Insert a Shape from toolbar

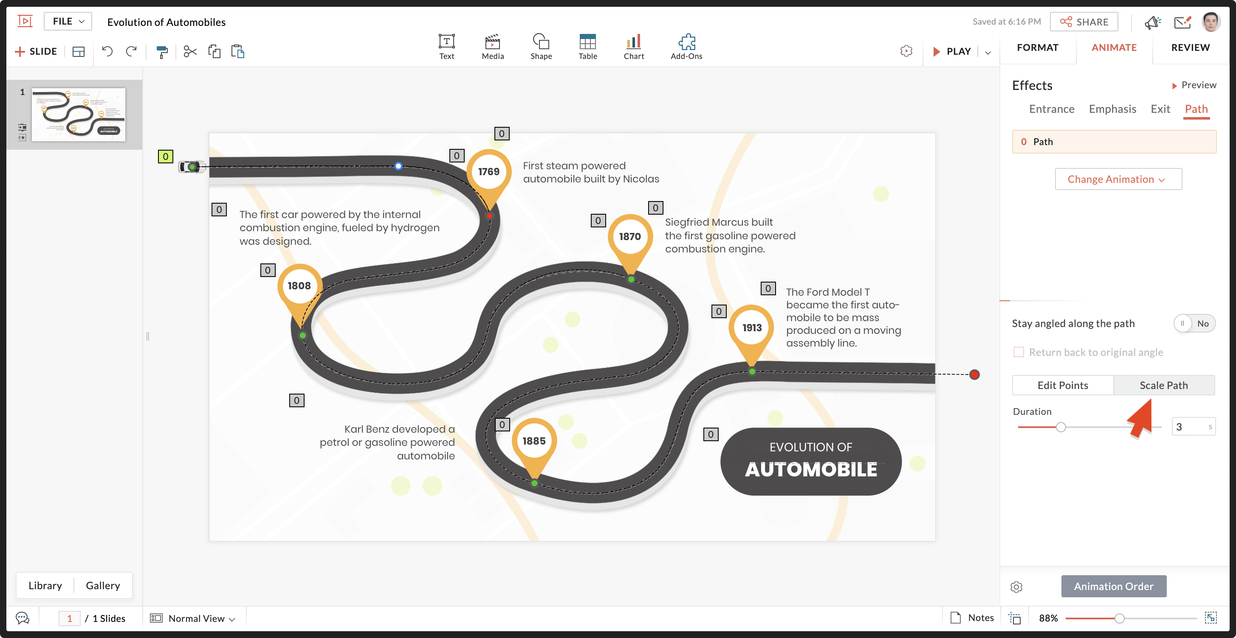click(x=541, y=47)
